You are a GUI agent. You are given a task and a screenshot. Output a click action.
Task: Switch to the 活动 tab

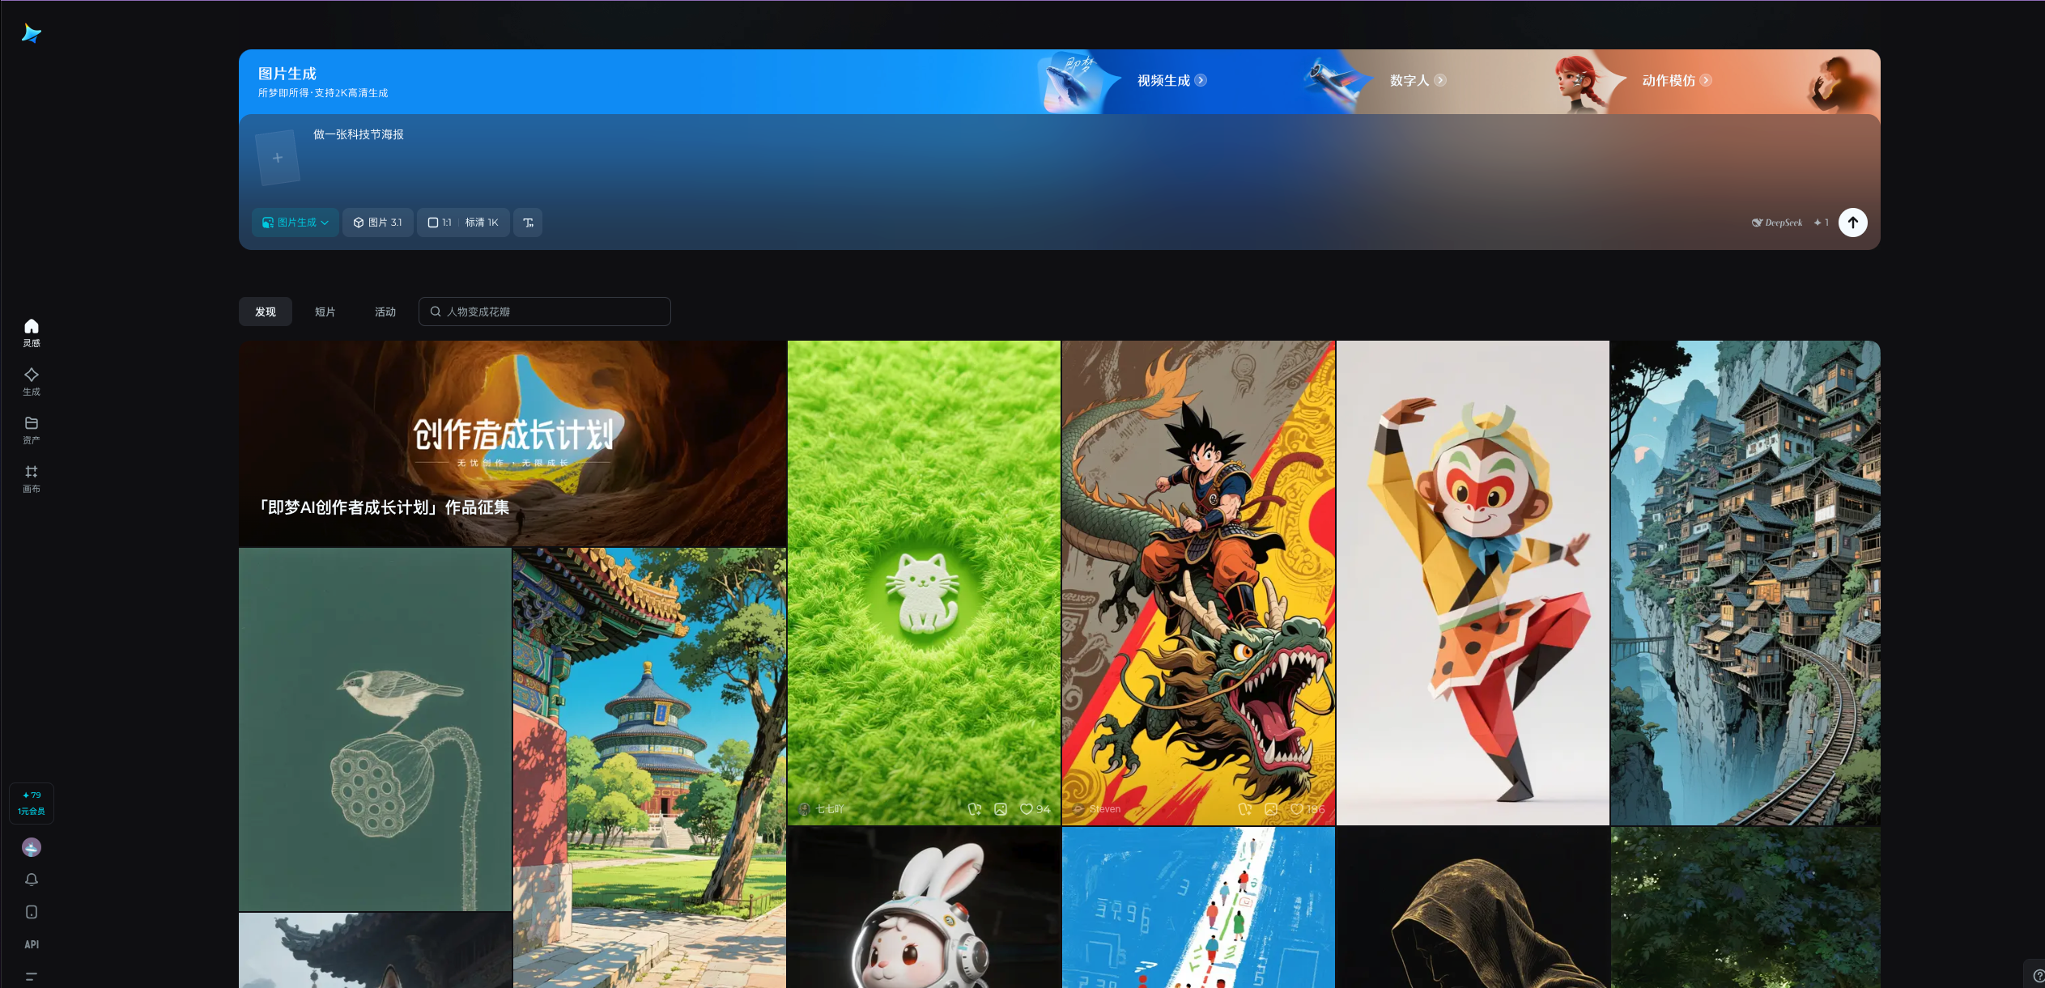385,312
